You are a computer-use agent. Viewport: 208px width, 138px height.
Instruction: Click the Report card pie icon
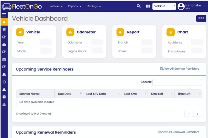pos(120,32)
